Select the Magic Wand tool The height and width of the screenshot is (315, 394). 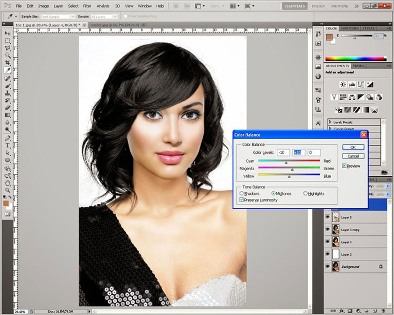pos(8,55)
